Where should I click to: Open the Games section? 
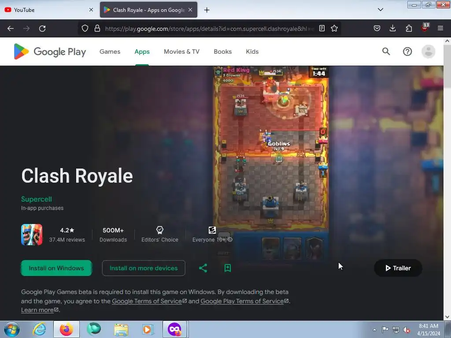(110, 51)
